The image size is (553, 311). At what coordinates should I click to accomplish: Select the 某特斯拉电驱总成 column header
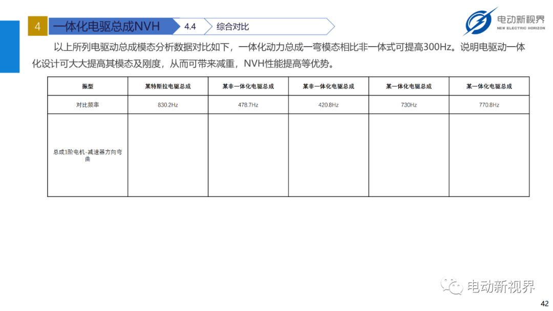pos(168,86)
